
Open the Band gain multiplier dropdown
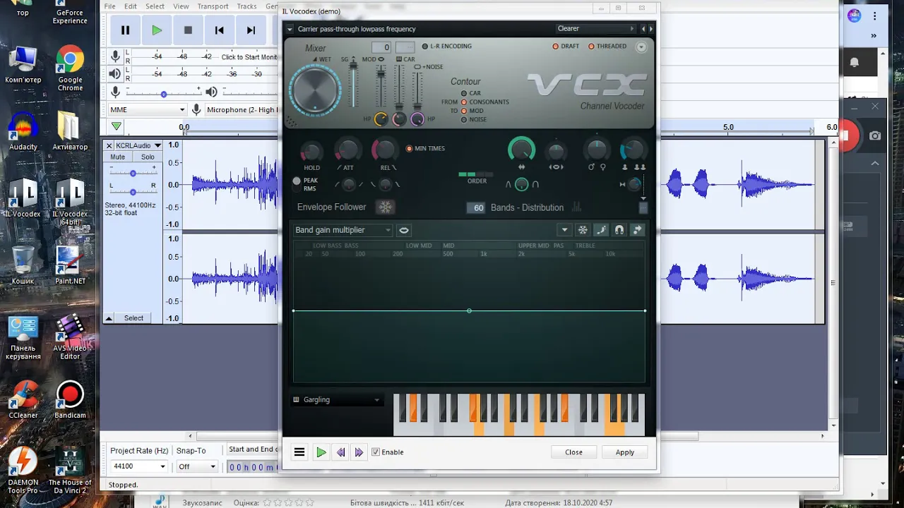point(343,230)
